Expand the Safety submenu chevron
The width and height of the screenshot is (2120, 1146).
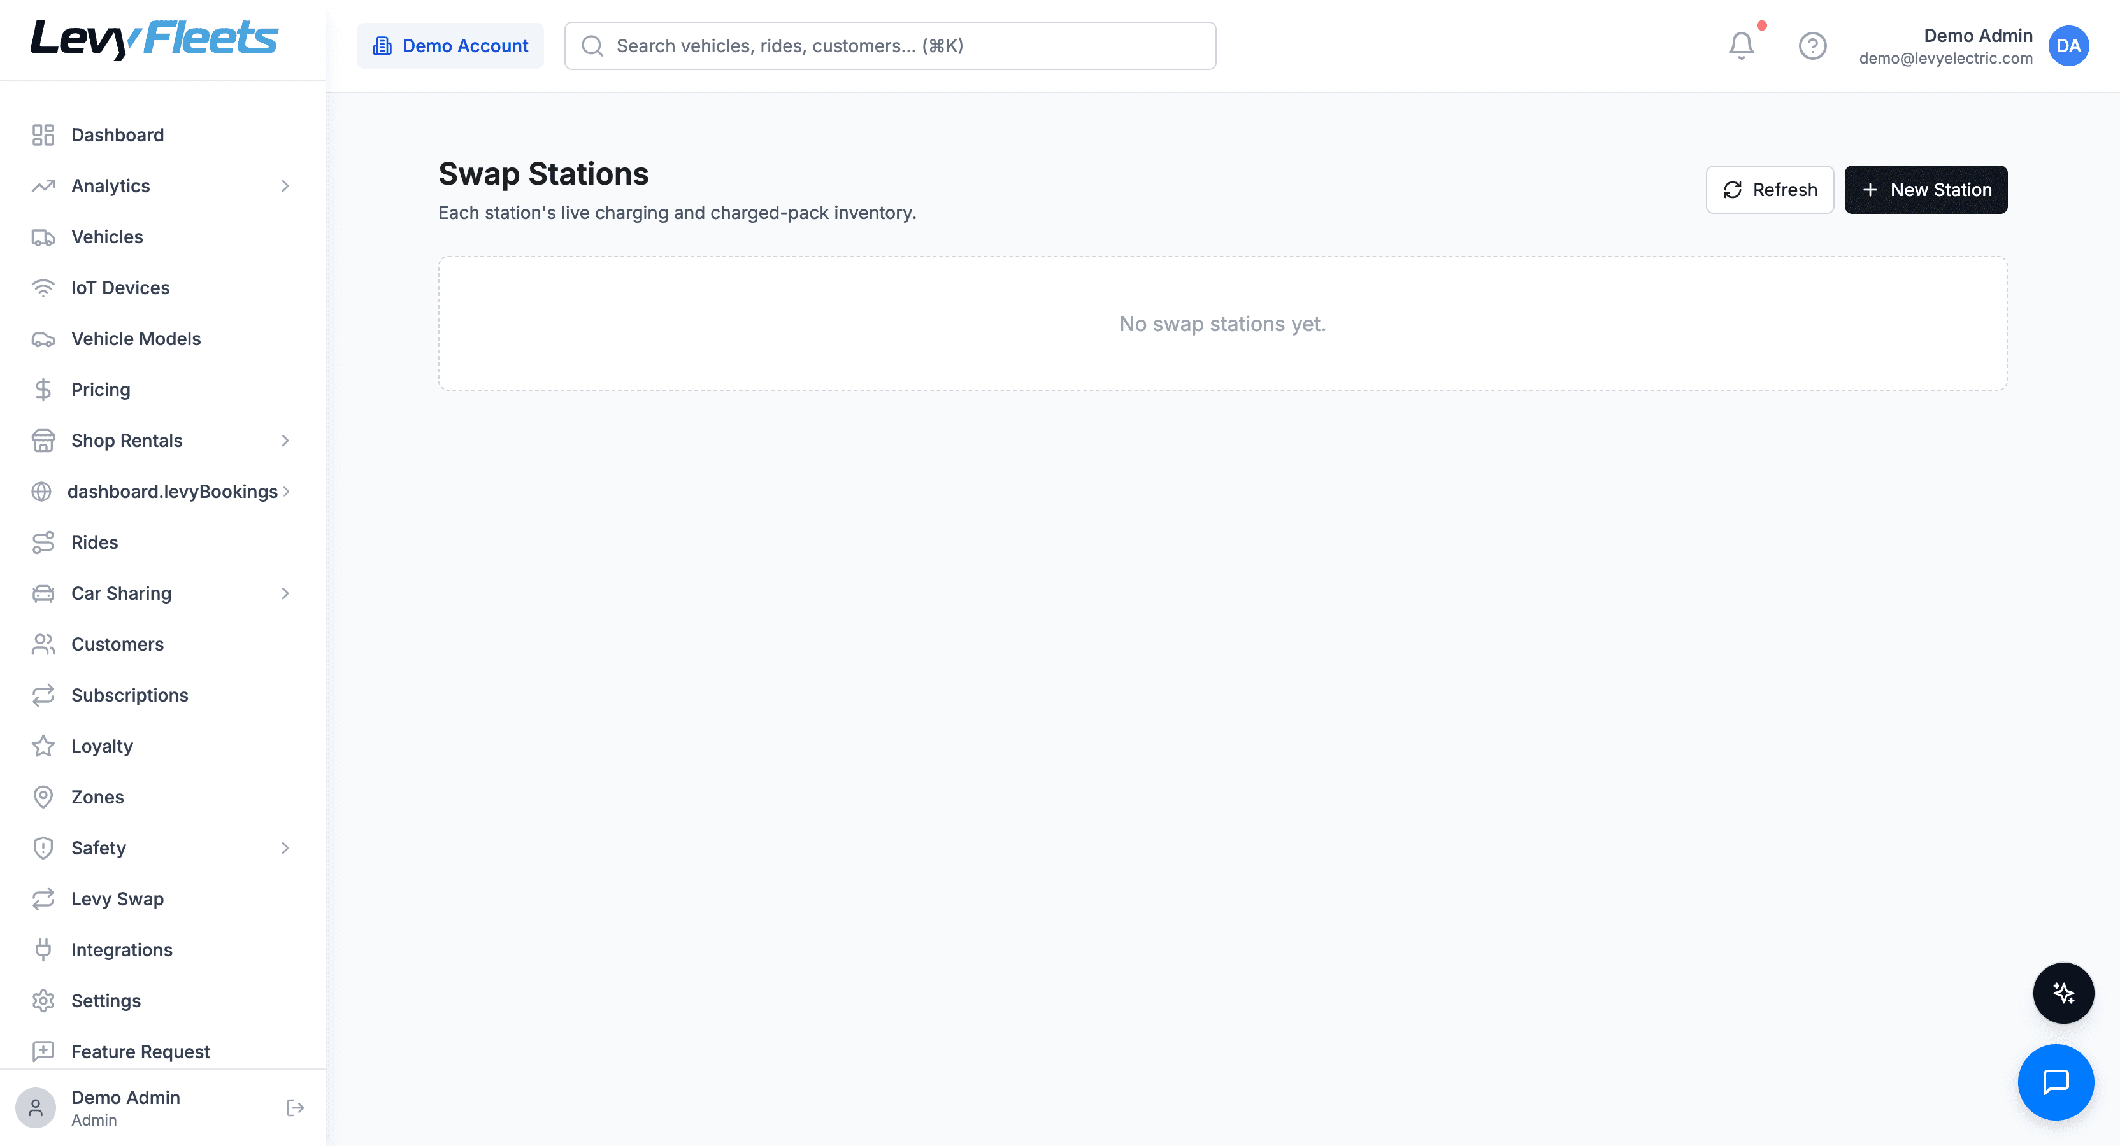285,849
